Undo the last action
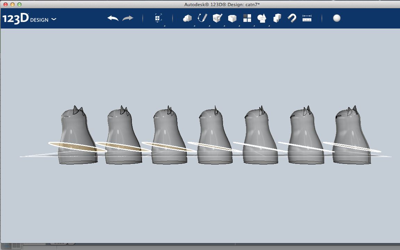The image size is (400, 250). (x=113, y=18)
